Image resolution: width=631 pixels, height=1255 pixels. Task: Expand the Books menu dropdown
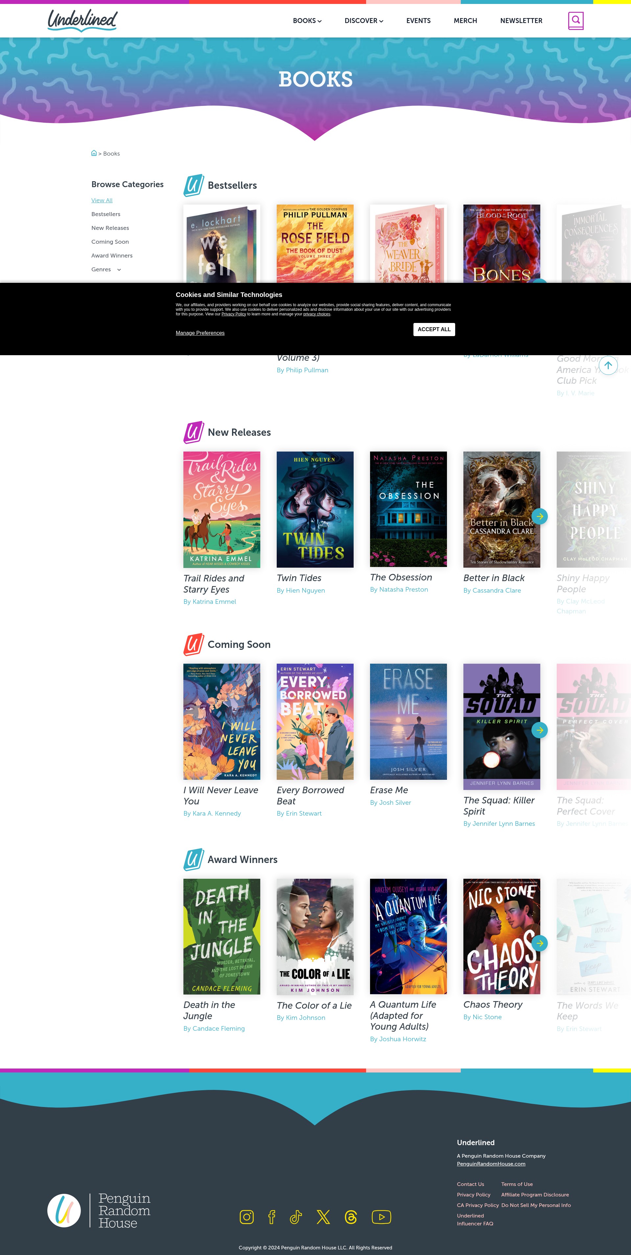[x=307, y=21]
